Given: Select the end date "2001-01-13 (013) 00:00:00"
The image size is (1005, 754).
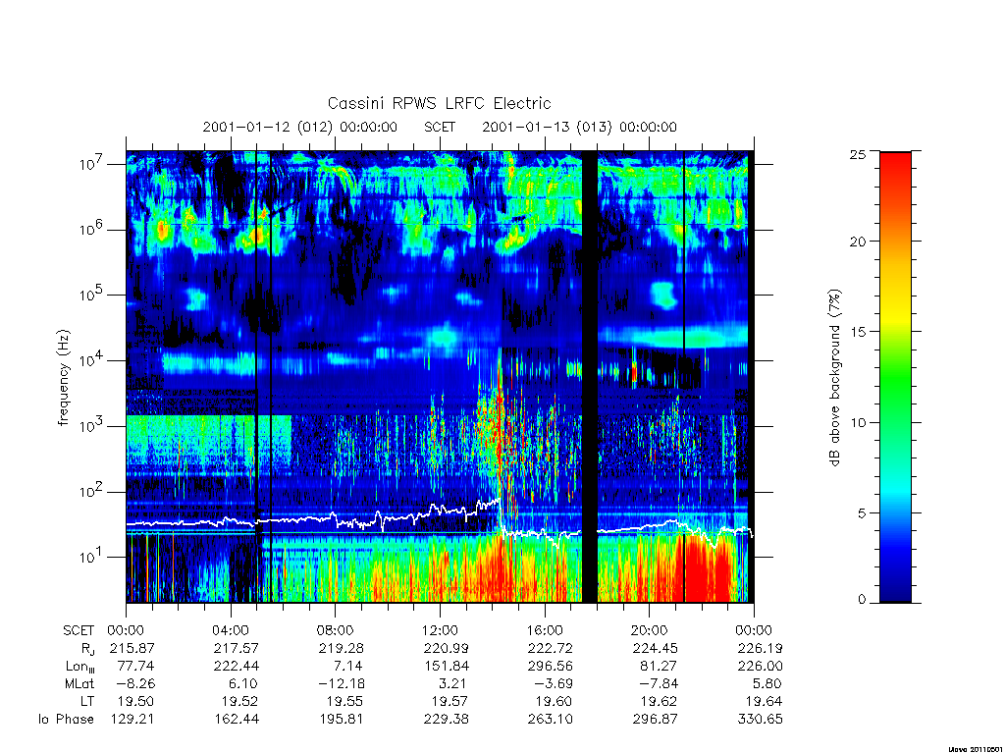Looking at the screenshot, I should (x=579, y=127).
